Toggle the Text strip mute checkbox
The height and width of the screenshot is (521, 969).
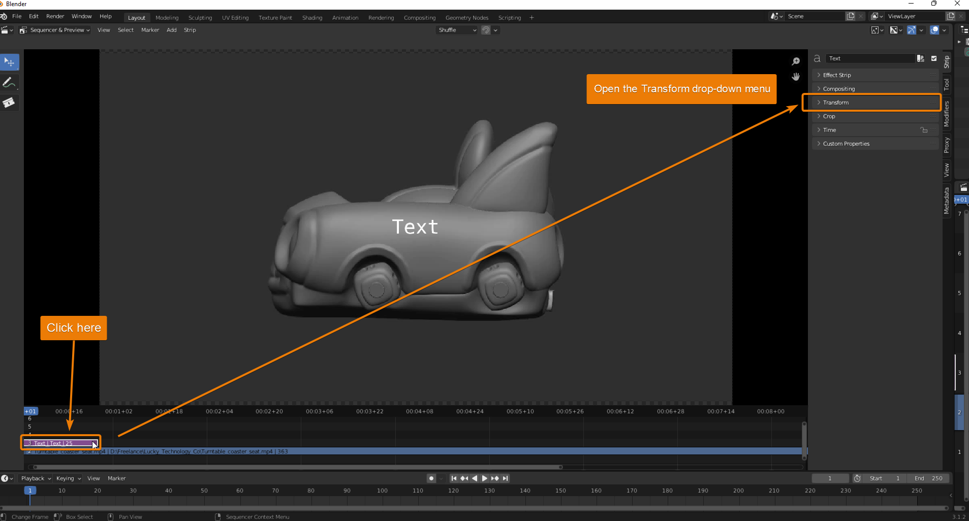(934, 58)
